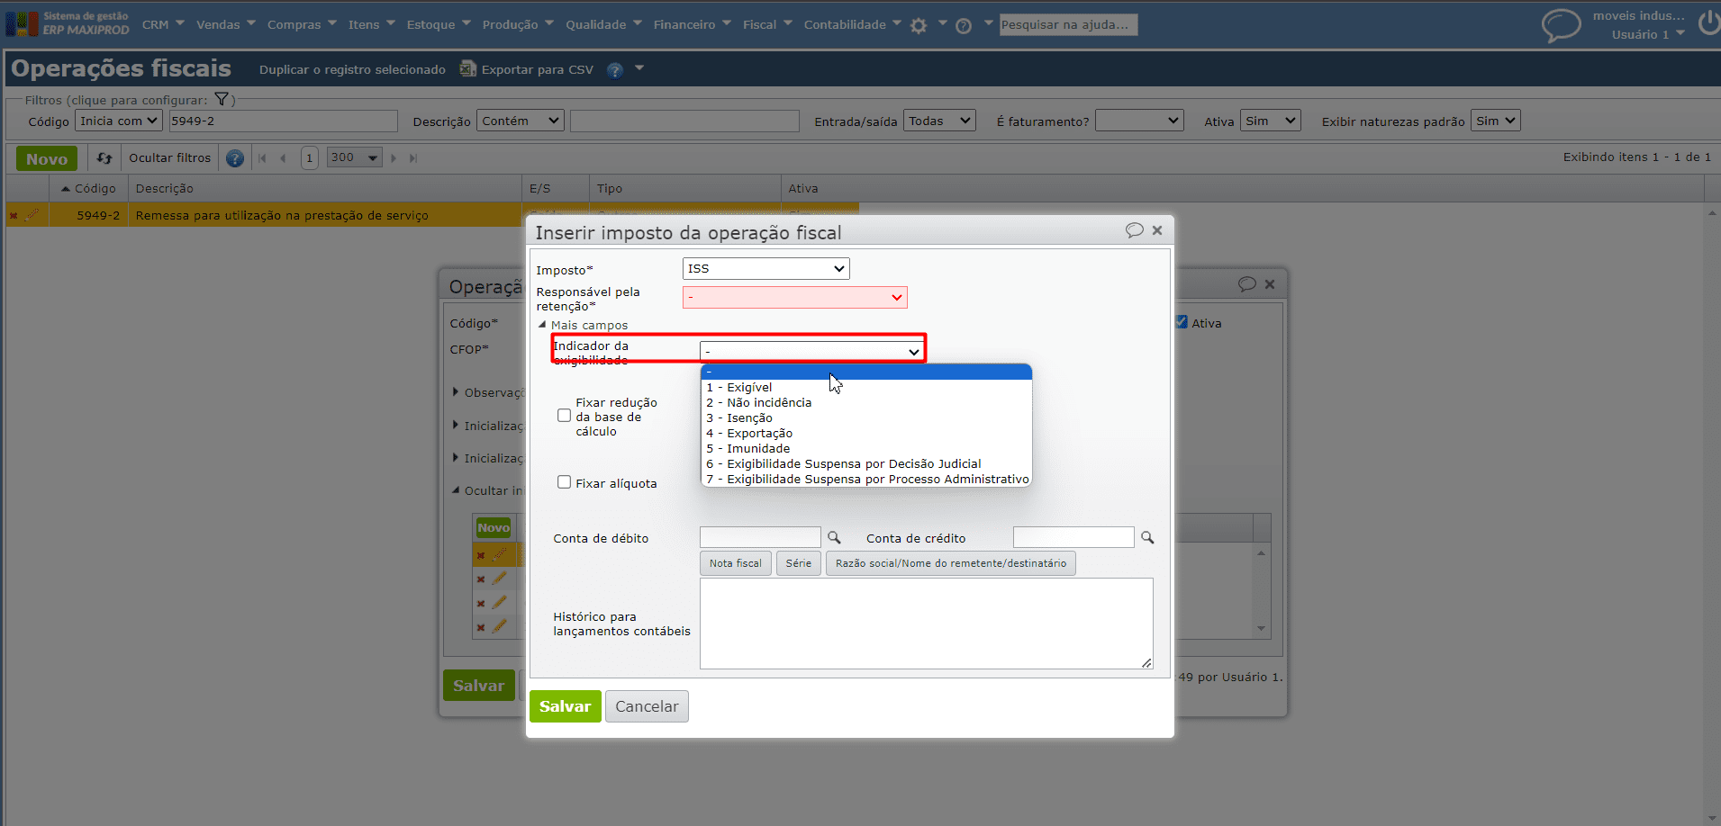Screen dimensions: 1721x826
Task: Click the Descrição filter text field
Action: click(684, 121)
